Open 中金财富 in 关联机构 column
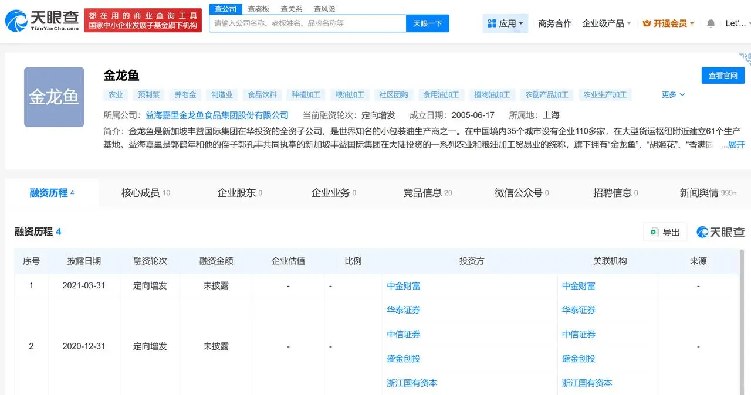The width and height of the screenshot is (751, 395). 579,286
